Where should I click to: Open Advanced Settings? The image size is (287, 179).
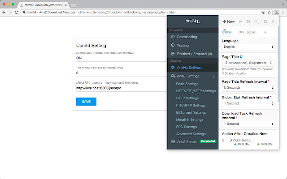pyautogui.click(x=191, y=134)
